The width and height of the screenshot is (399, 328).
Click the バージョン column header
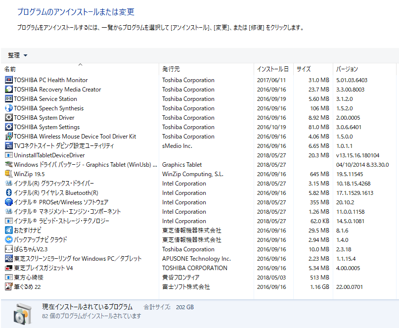coord(347,69)
